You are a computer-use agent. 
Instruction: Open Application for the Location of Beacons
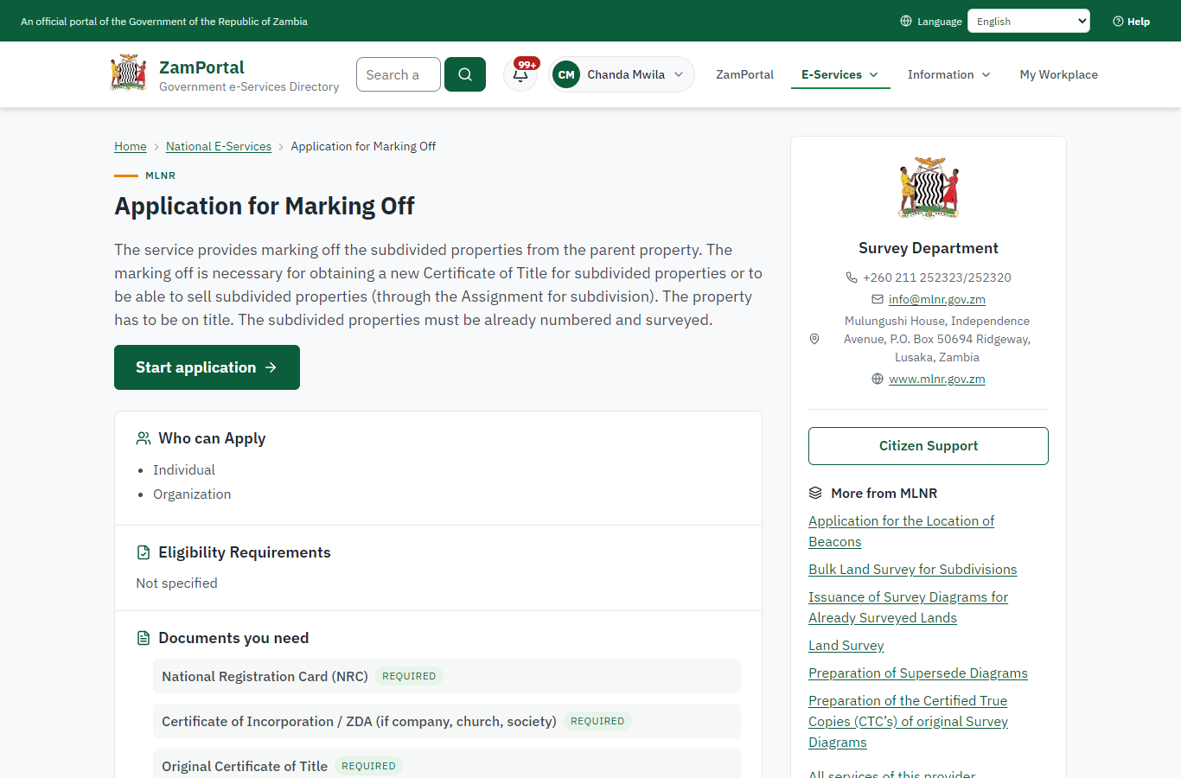click(x=901, y=532)
